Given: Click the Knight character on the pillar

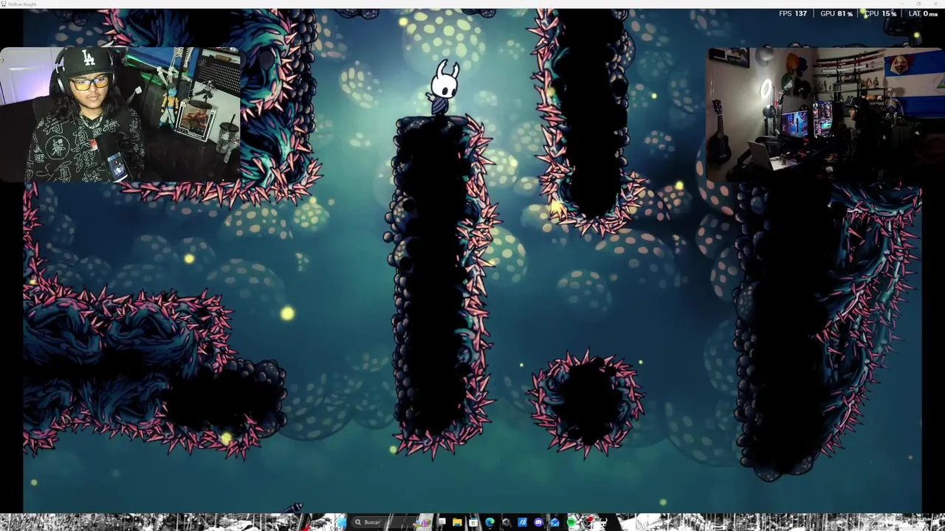Looking at the screenshot, I should (x=444, y=87).
